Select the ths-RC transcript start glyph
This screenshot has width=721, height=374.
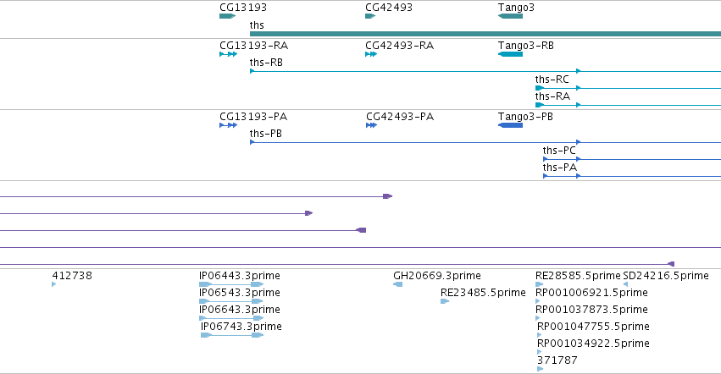pyautogui.click(x=540, y=88)
